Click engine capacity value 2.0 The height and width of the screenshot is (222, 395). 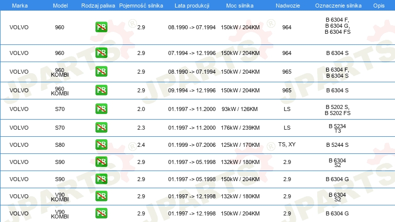(x=141, y=109)
